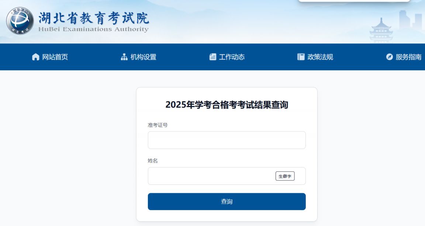Focus the 准考证号 input field
This screenshot has width=425, height=226.
point(227,140)
